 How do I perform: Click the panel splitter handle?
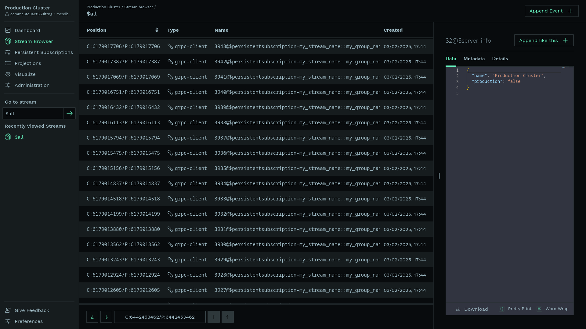[x=439, y=176]
